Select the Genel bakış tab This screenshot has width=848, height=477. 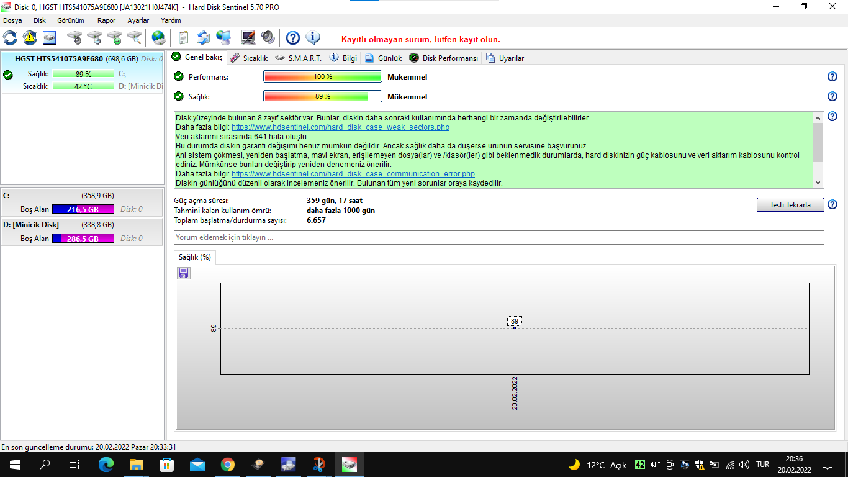pyautogui.click(x=197, y=57)
